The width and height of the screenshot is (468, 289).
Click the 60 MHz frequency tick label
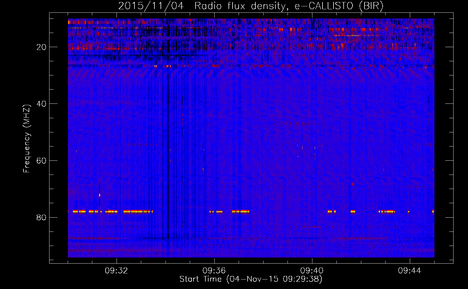pos(41,161)
